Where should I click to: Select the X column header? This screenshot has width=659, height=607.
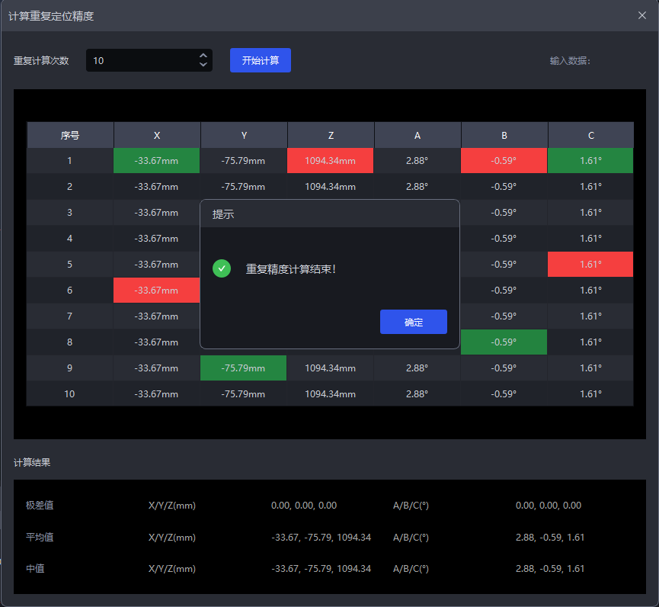pyautogui.click(x=157, y=135)
